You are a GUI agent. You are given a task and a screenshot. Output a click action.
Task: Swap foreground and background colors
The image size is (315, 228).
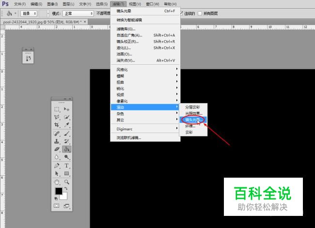point(66,189)
